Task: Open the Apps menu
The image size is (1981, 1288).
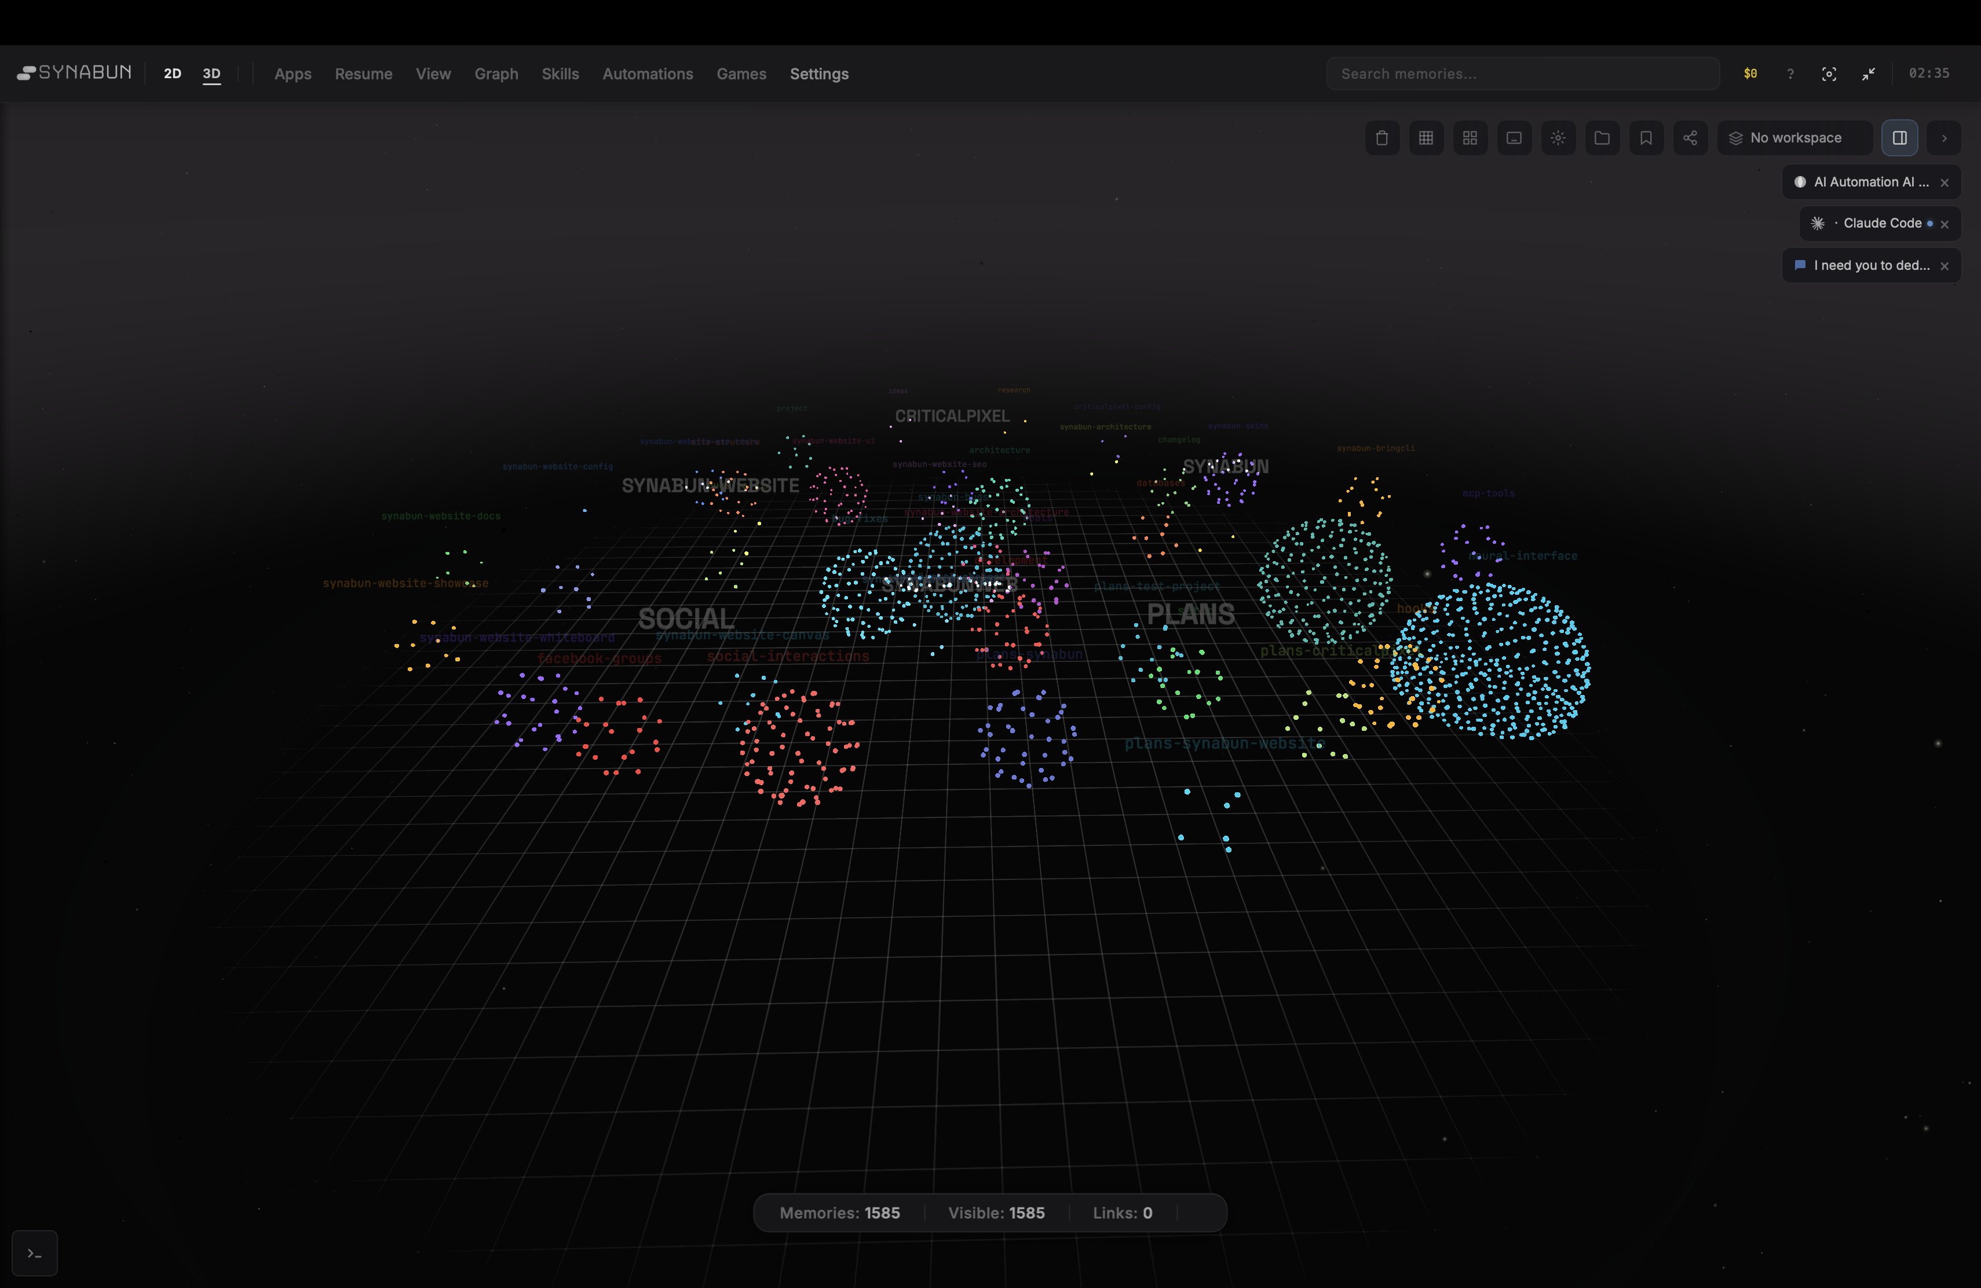Action: pyautogui.click(x=292, y=73)
